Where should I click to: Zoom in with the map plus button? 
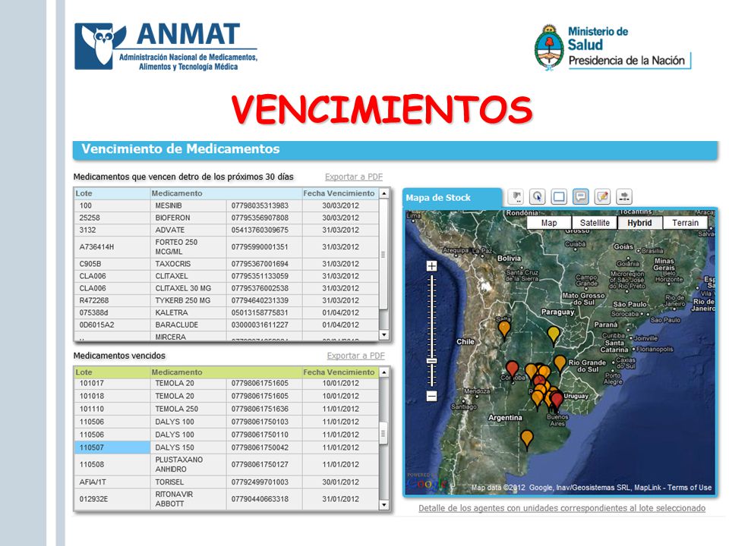432,266
